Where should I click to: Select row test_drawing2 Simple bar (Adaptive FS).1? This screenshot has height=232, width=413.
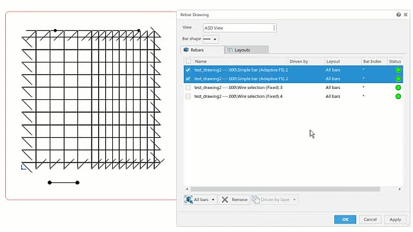tap(293, 70)
